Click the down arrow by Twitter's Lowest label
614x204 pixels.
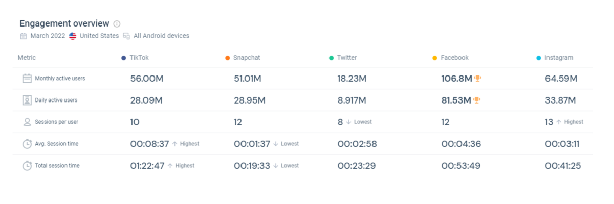coord(348,122)
